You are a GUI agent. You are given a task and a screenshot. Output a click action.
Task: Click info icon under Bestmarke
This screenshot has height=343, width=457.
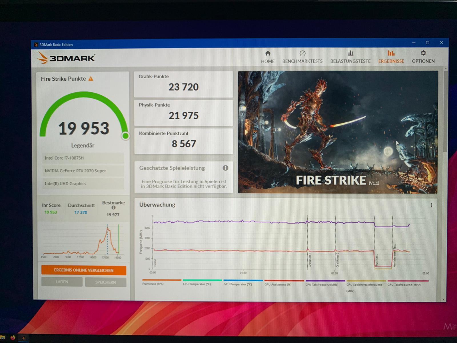(x=113, y=208)
